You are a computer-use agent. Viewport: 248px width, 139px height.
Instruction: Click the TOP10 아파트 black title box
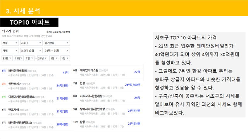29,22
